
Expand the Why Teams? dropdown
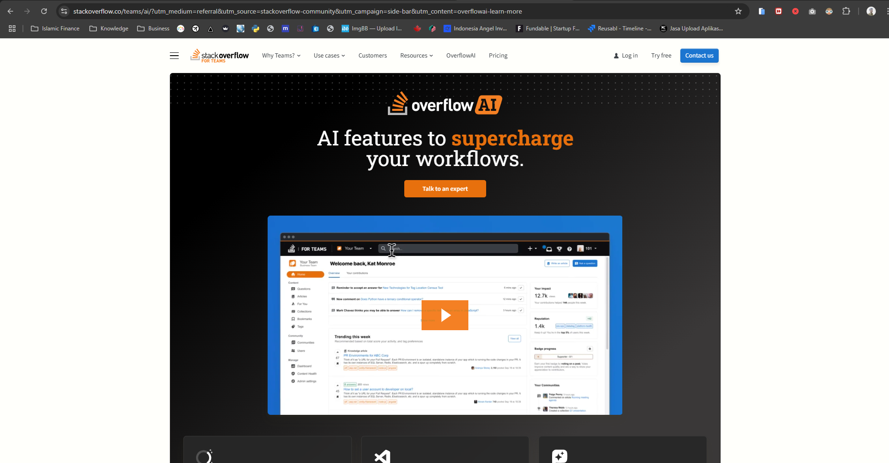(x=281, y=56)
